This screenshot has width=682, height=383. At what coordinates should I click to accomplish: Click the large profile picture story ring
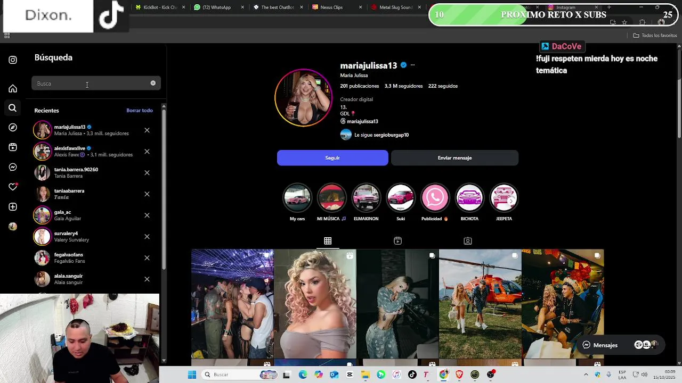coord(303,98)
